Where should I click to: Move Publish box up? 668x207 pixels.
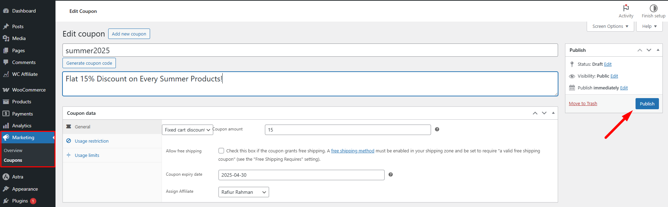click(x=640, y=50)
